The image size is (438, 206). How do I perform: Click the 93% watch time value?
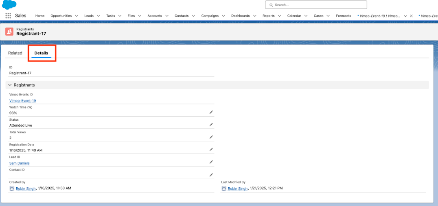pyautogui.click(x=13, y=113)
